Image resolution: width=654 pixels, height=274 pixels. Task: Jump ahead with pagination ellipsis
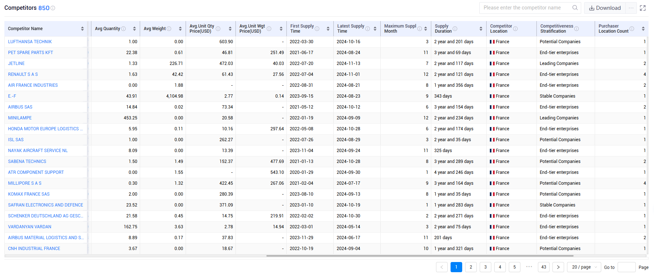529,267
